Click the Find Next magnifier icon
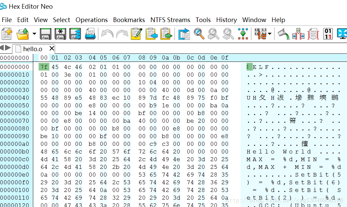Viewport: 347px width, 207px height. click(213, 34)
